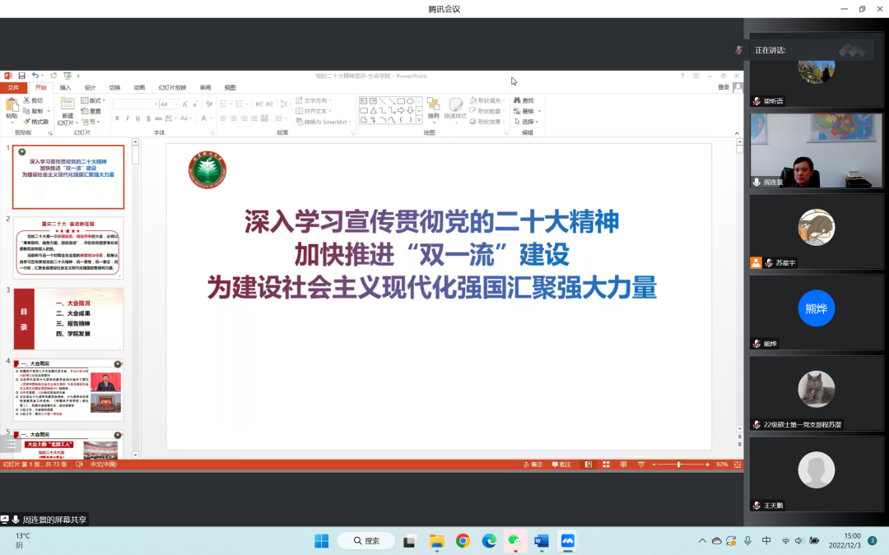Toggle the 批注 comments pane
The width and height of the screenshot is (889, 555).
561,465
